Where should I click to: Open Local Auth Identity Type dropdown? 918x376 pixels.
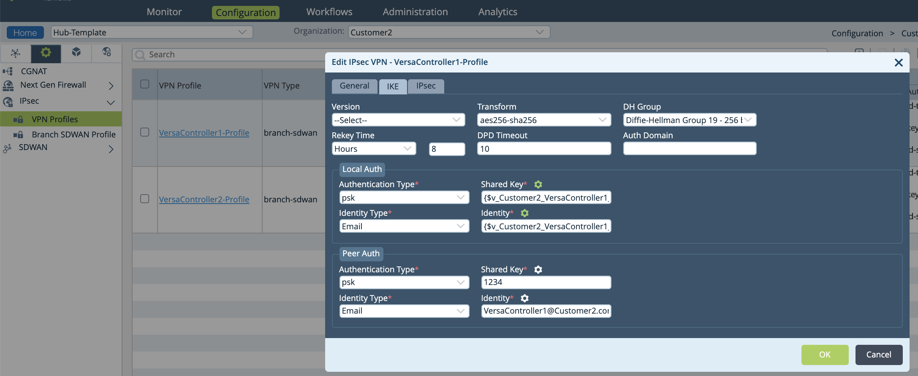(404, 226)
